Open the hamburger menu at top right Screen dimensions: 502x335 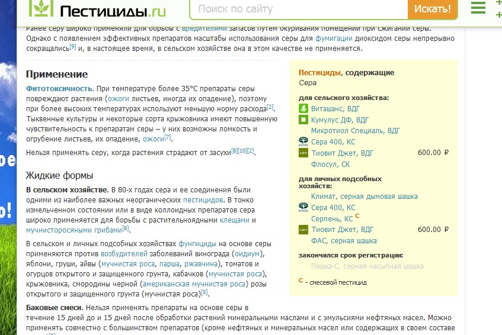[478, 8]
